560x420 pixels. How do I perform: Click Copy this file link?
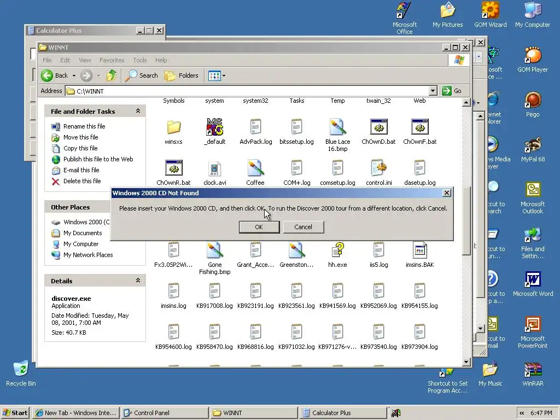point(80,148)
